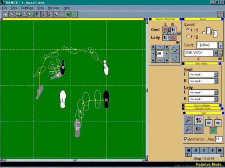
Task: Click the green square toolbar icon
Action: [x=68, y=14]
